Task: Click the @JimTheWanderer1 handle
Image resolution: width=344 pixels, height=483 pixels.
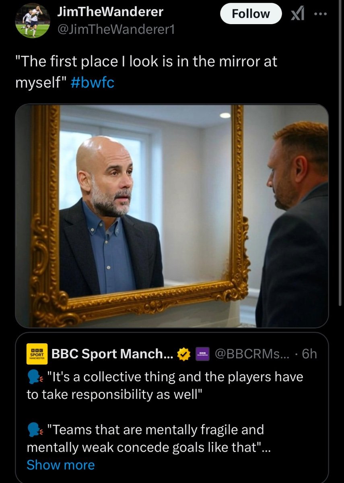Action: 116,29
